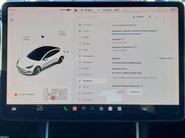Decrease volume with left arrow
Image resolution: width=185 pixels, height=138 pixels.
(138, 109)
